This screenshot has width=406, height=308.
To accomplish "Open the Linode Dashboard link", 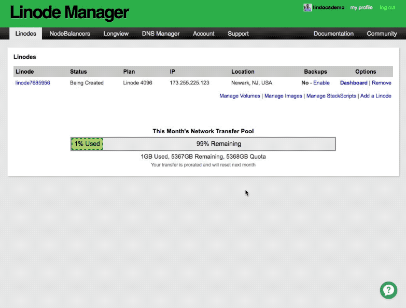I will pos(354,83).
